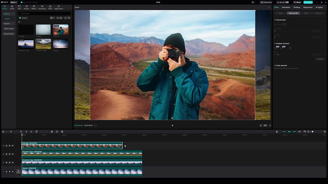The height and width of the screenshot is (184, 328).
Task: Select the Mask sub-tab
Action: (306, 13)
